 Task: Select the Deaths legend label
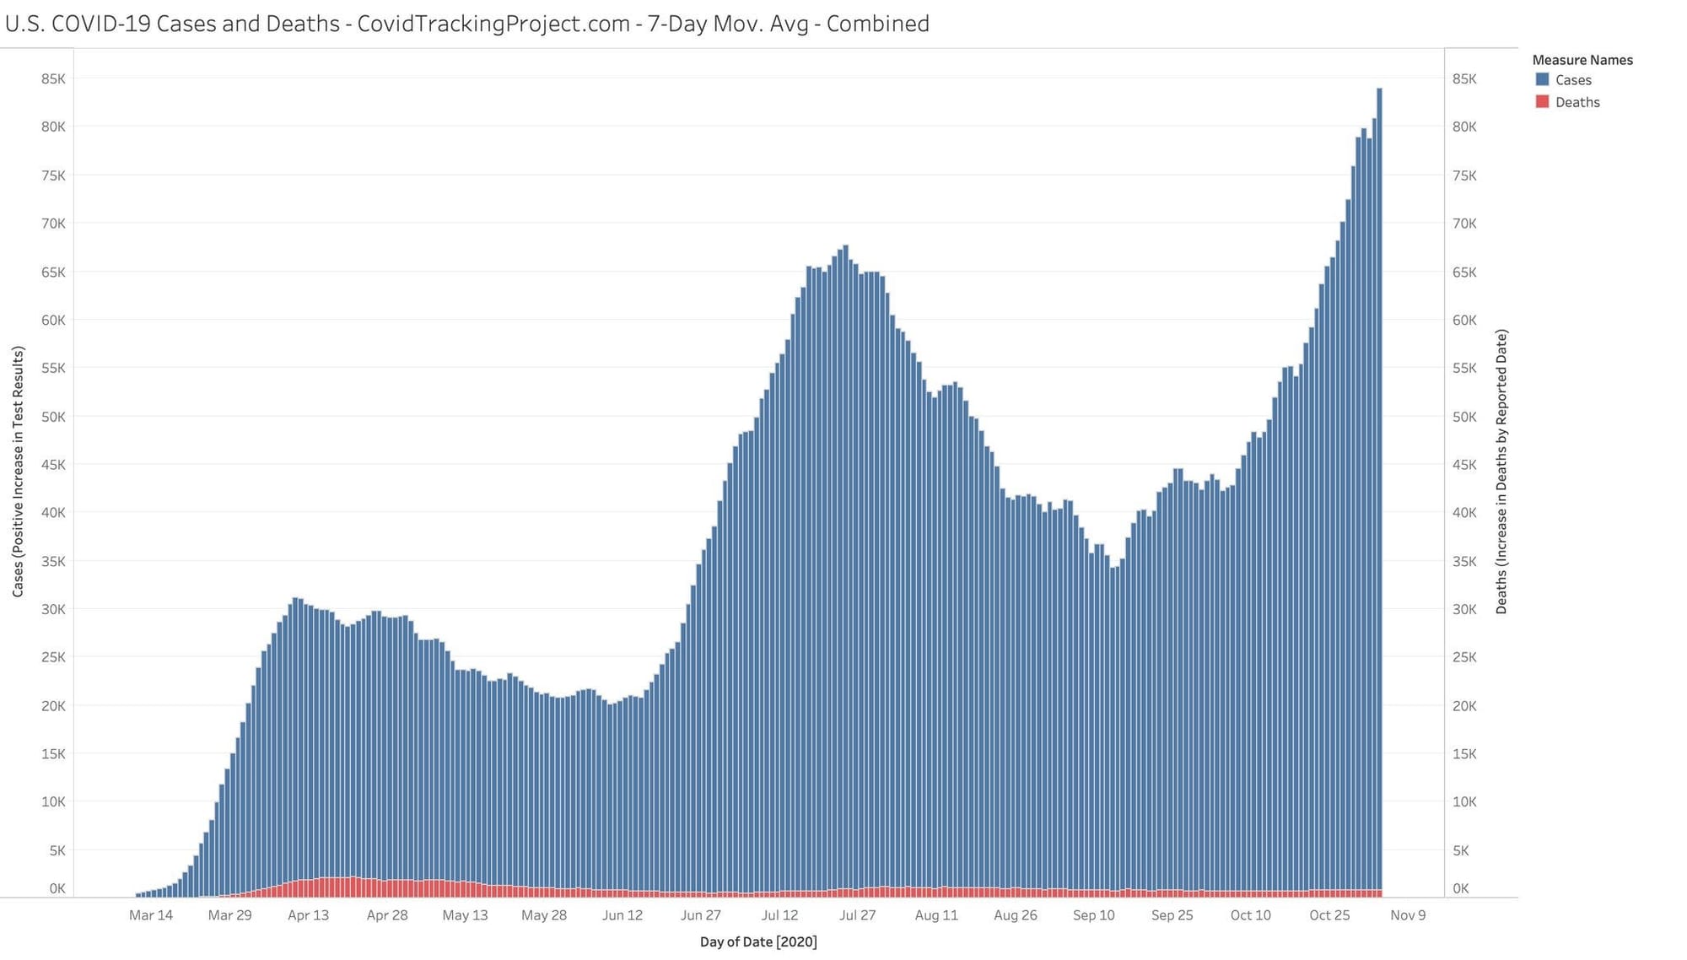1577,102
